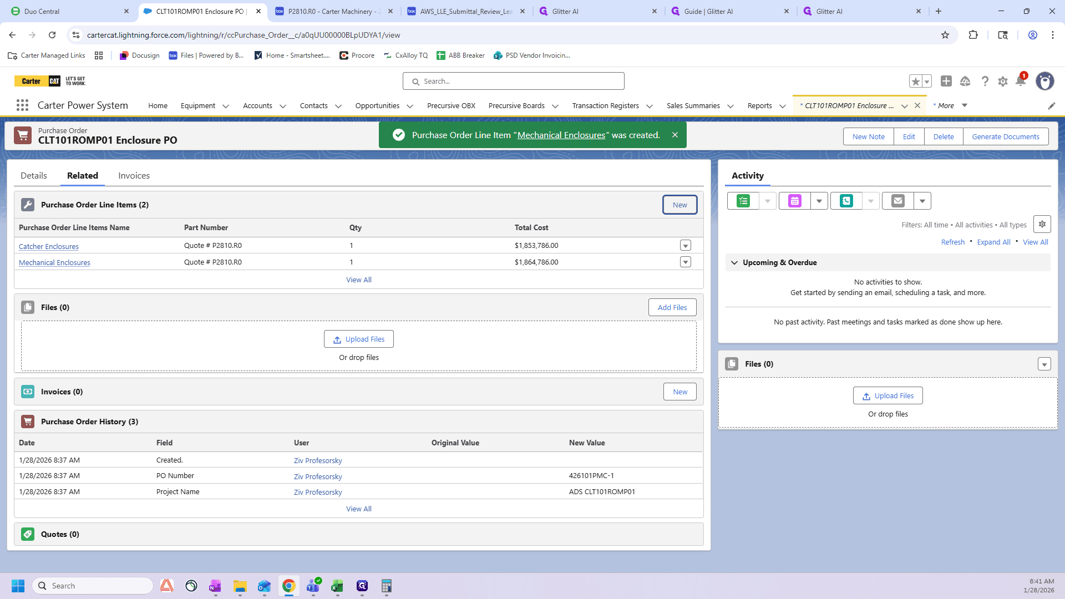Open the Precursive OBX nav item

(451, 106)
